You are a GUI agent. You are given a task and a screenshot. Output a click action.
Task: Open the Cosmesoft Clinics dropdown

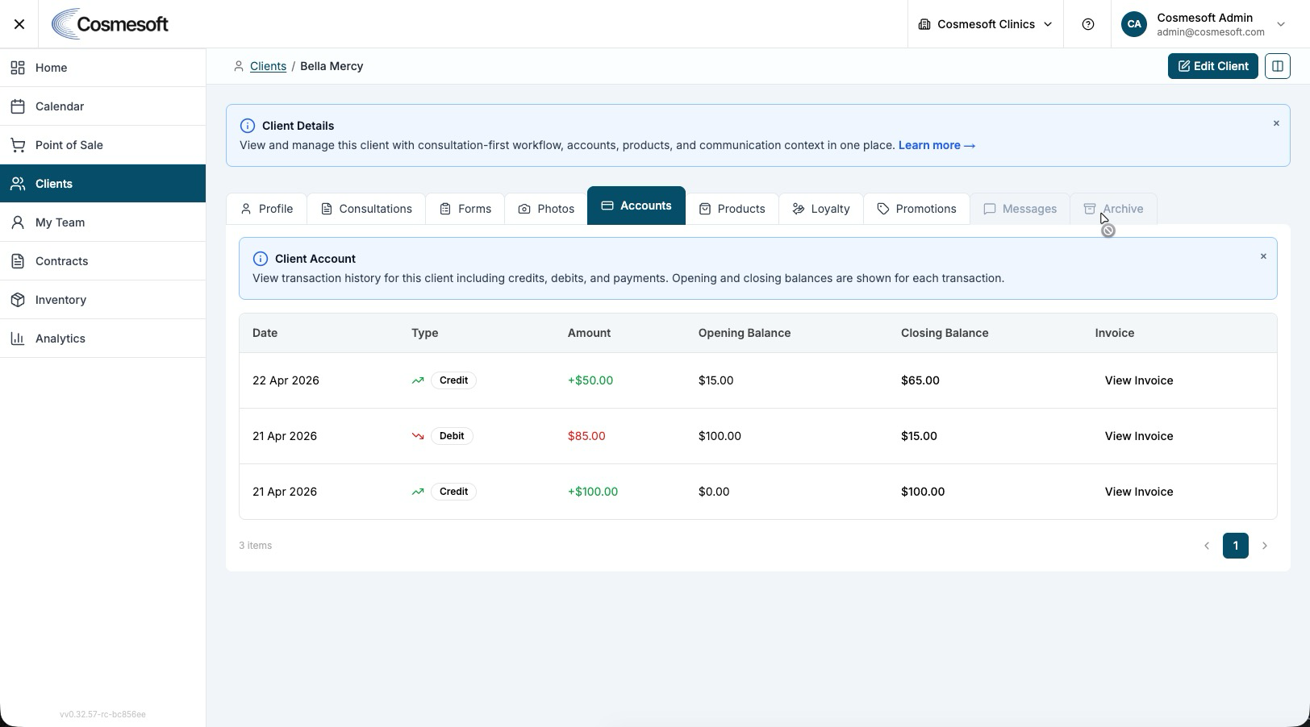(986, 24)
